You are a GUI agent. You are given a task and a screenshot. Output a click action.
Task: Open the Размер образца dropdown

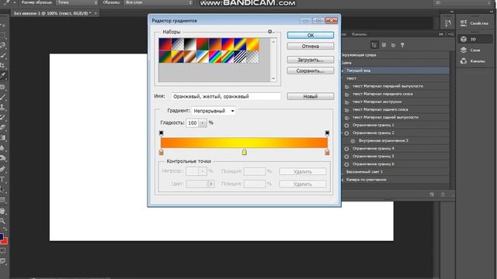tap(78, 2)
